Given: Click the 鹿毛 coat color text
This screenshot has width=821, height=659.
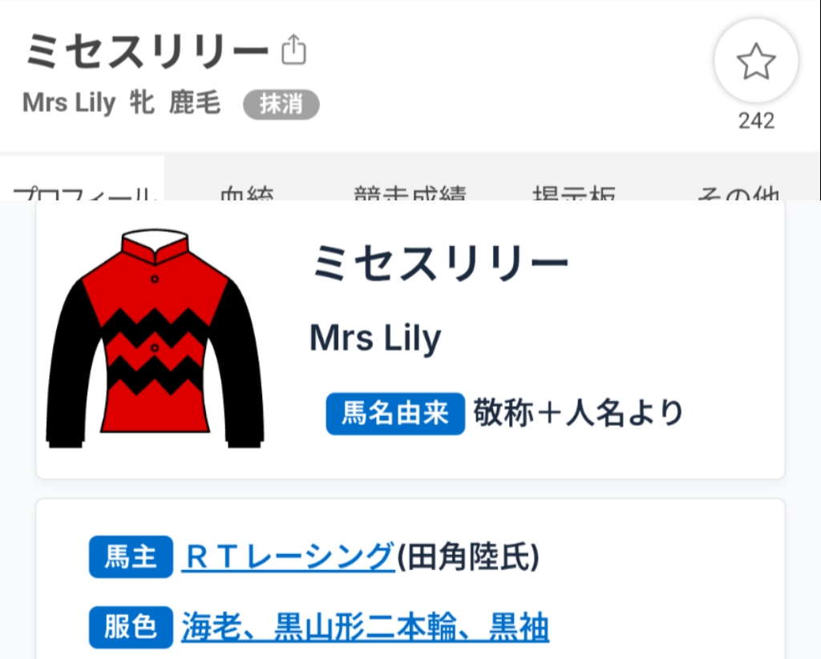Looking at the screenshot, I should pyautogui.click(x=195, y=103).
